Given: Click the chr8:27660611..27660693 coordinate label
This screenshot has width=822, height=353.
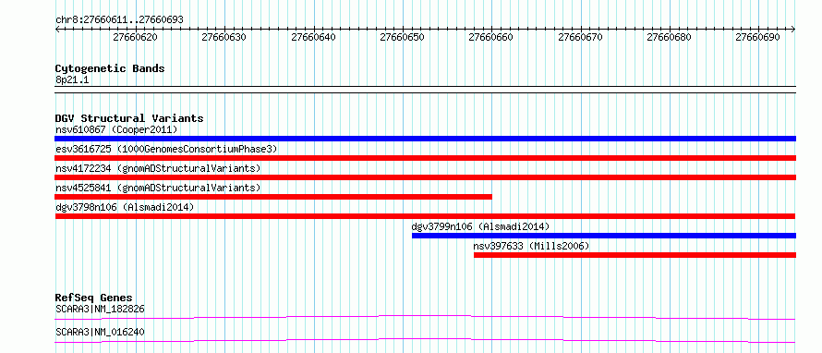Looking at the screenshot, I should point(119,20).
